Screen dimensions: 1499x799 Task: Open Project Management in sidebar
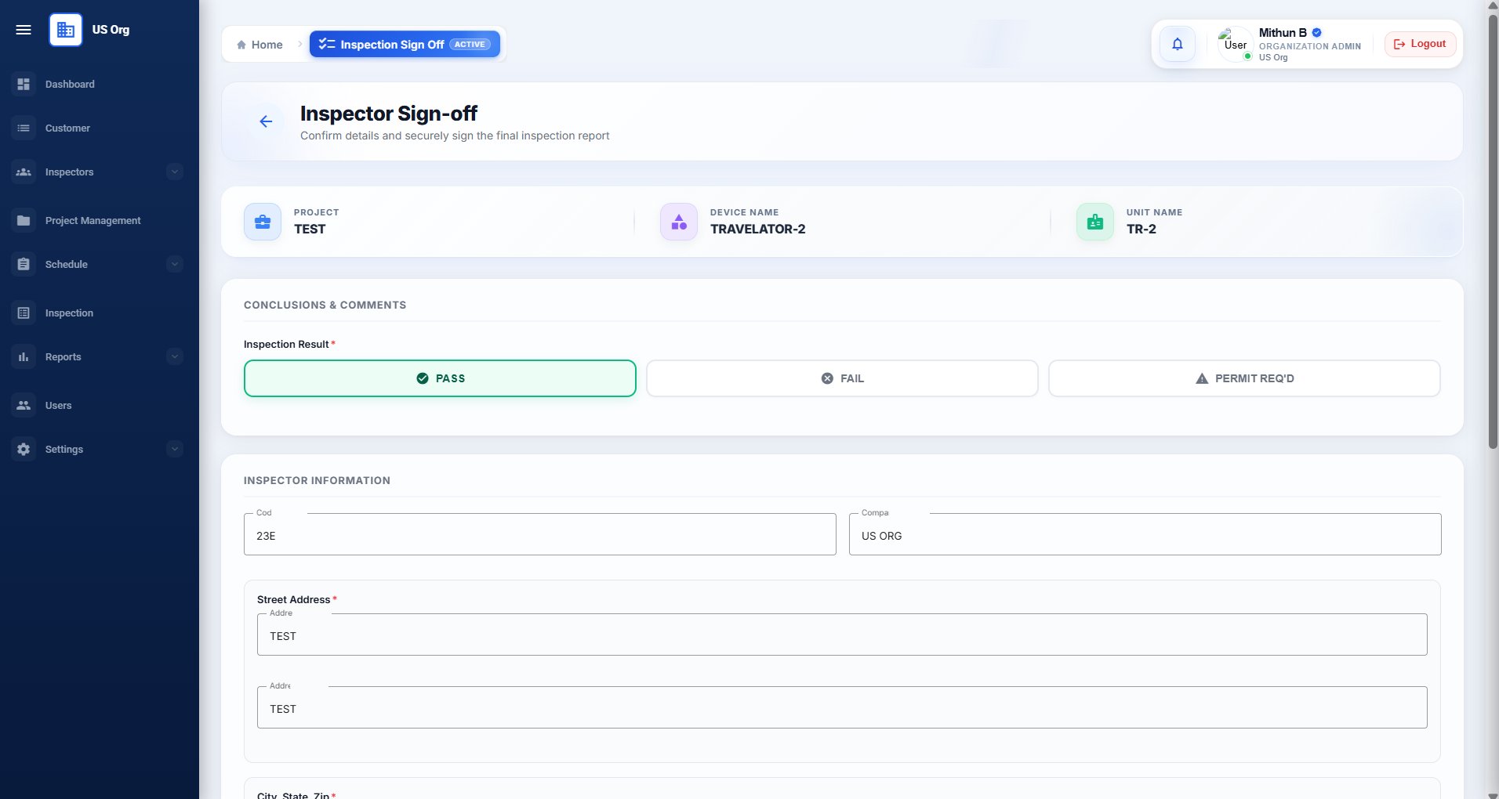(93, 220)
